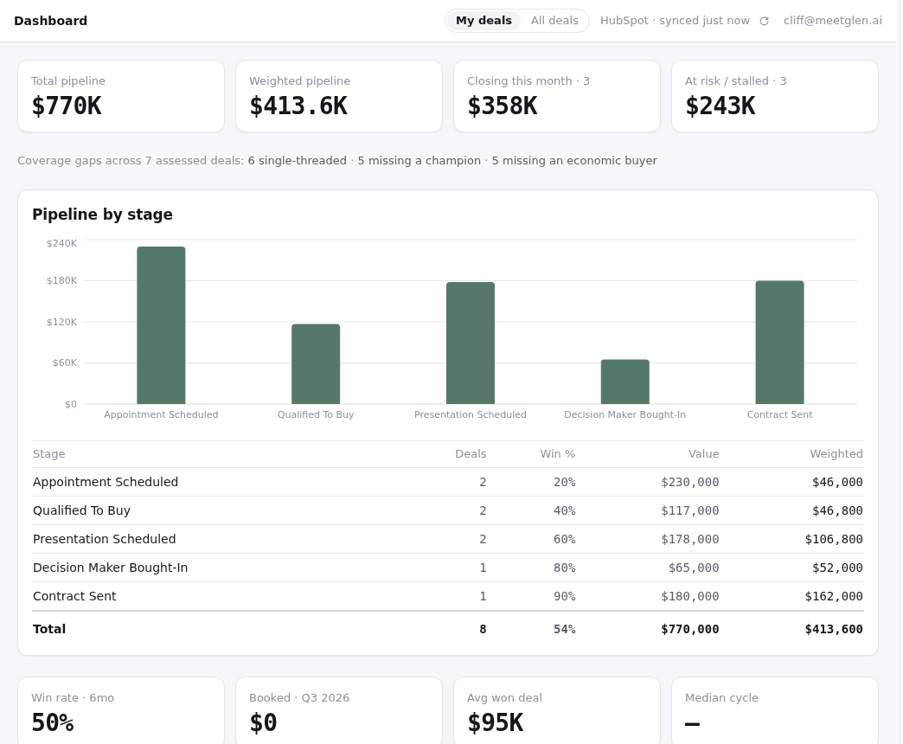Click 6 single-threaded coverage gap
This screenshot has height=744, width=903.
click(x=298, y=161)
